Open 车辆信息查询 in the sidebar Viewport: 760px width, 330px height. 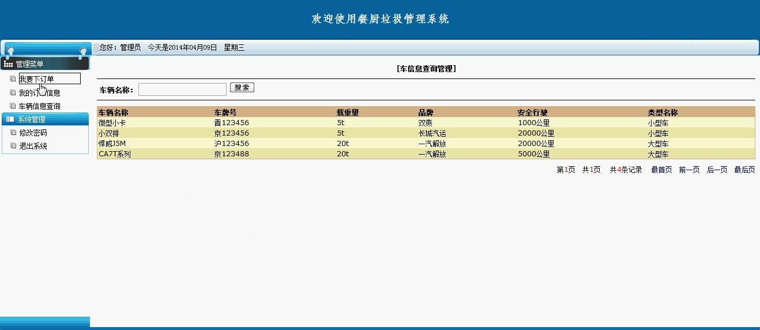[40, 106]
